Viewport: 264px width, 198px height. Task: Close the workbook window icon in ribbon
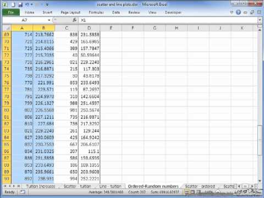tap(259, 12)
